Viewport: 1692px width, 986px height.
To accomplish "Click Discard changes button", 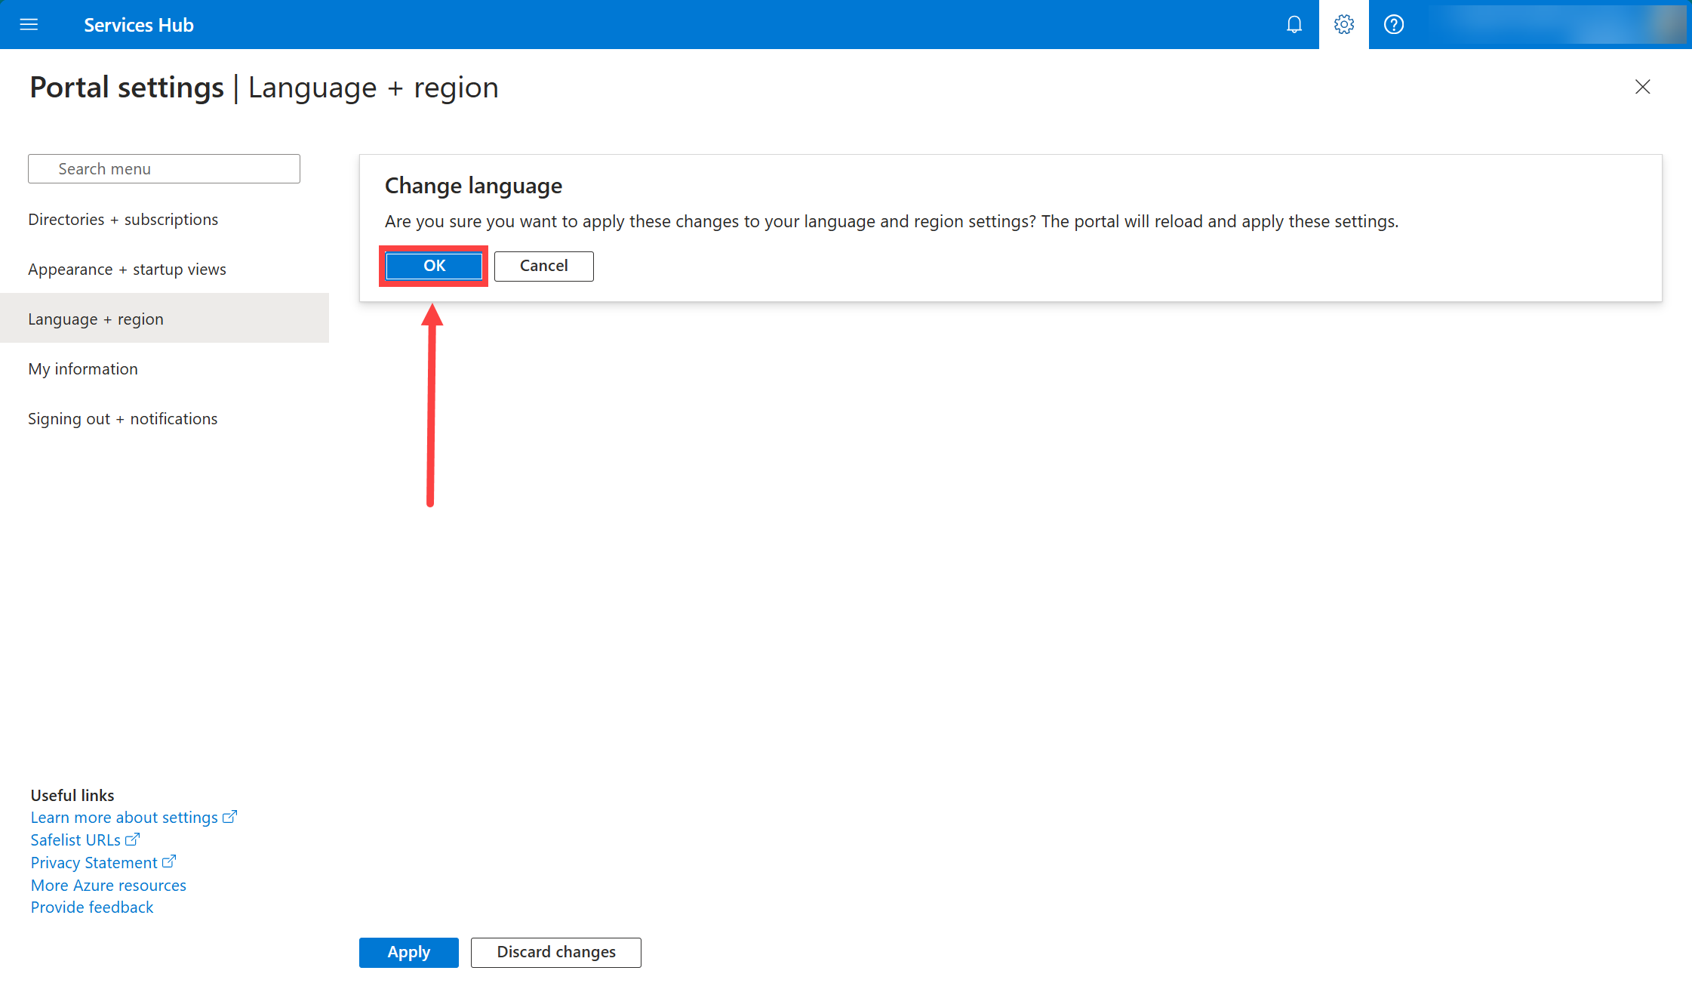I will coord(555,952).
